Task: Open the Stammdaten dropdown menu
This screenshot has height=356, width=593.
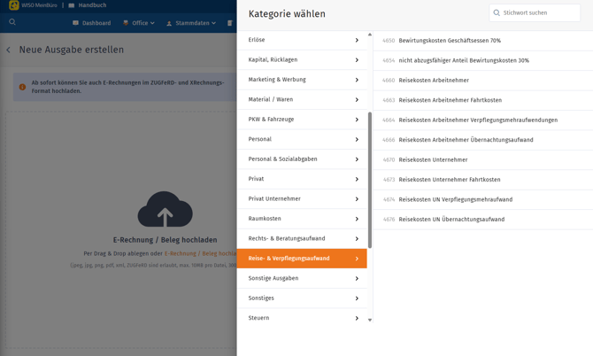Action: tap(191, 23)
